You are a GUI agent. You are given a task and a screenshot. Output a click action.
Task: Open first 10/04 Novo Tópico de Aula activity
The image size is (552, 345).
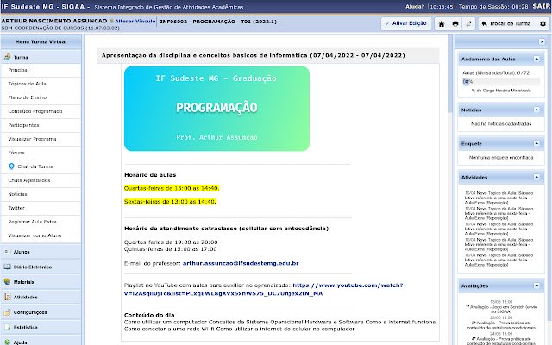pyautogui.click(x=499, y=198)
